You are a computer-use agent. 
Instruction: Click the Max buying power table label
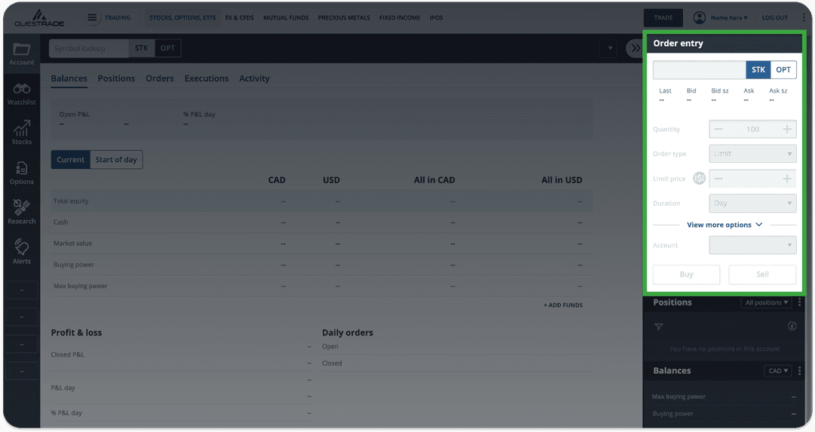pos(80,286)
